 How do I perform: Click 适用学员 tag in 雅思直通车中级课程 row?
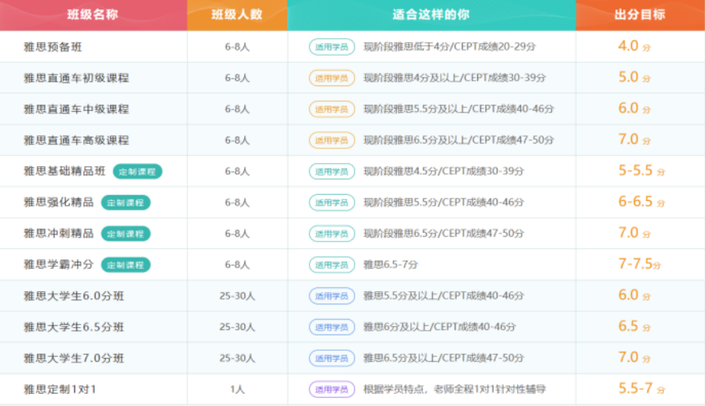[x=332, y=109]
